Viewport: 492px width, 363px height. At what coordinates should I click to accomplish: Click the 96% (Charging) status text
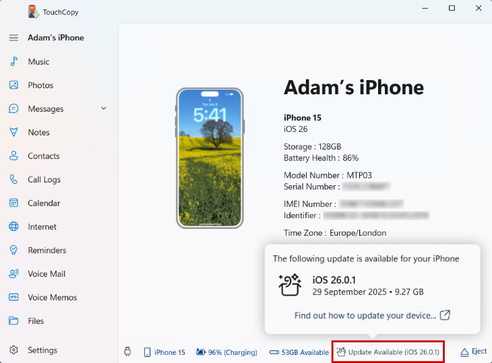233,352
